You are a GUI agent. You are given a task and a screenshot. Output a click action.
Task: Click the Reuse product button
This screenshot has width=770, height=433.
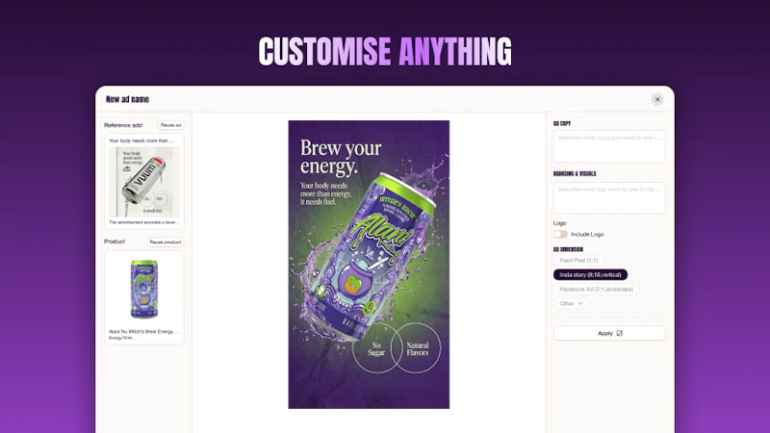pyautogui.click(x=166, y=242)
